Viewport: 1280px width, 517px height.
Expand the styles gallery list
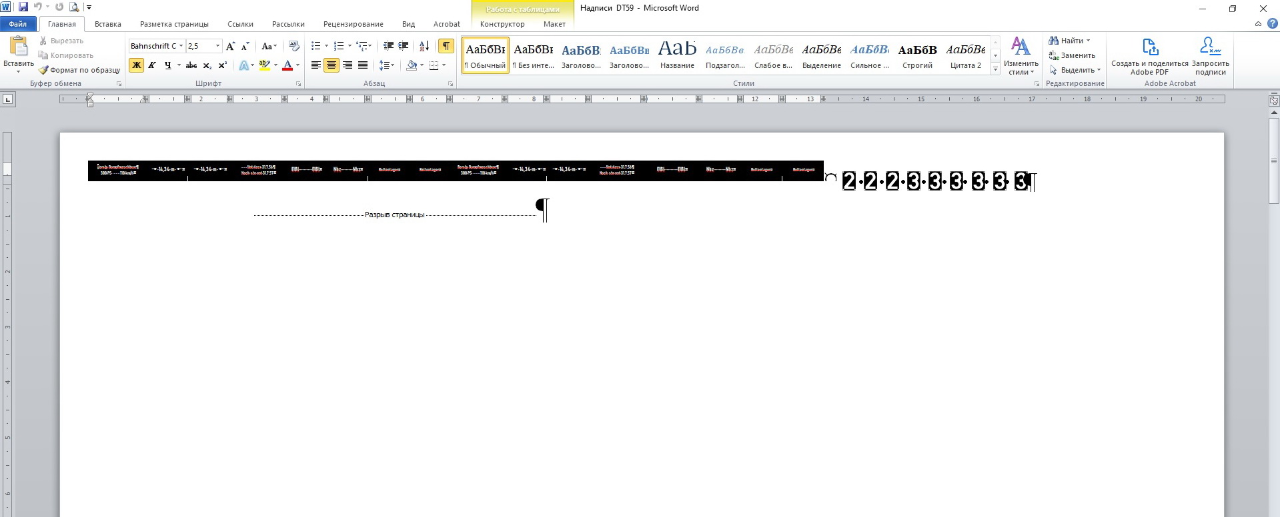(995, 69)
